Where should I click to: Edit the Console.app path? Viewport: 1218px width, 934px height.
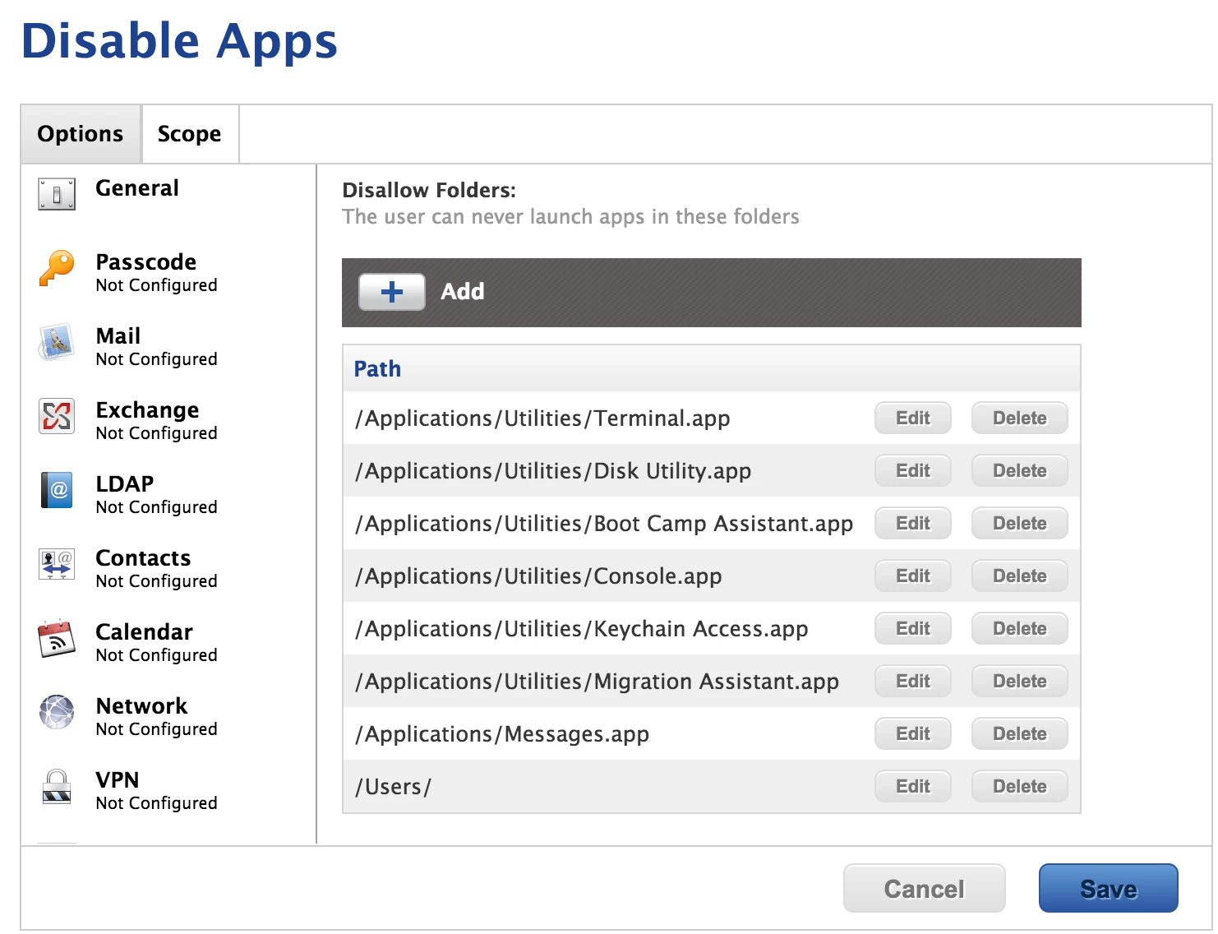pos(913,576)
